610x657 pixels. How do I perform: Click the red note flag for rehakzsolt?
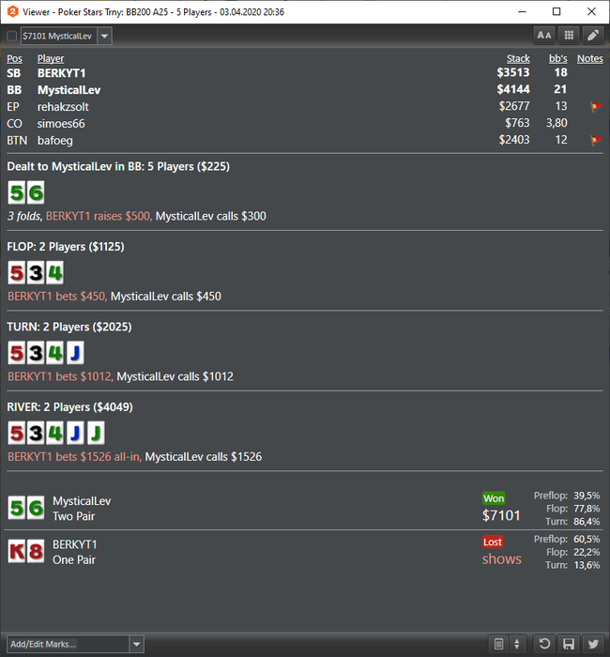(x=595, y=107)
